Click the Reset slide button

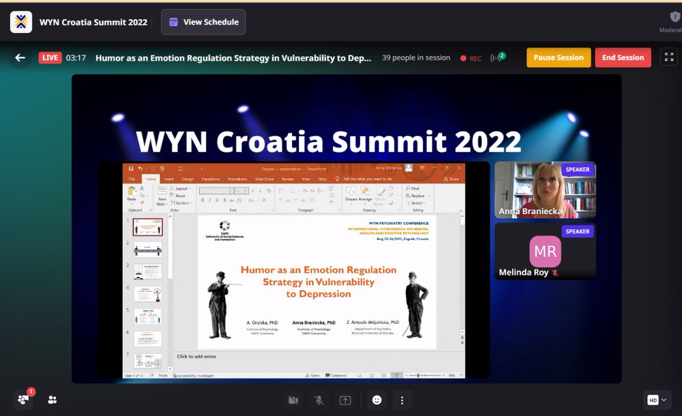178,196
